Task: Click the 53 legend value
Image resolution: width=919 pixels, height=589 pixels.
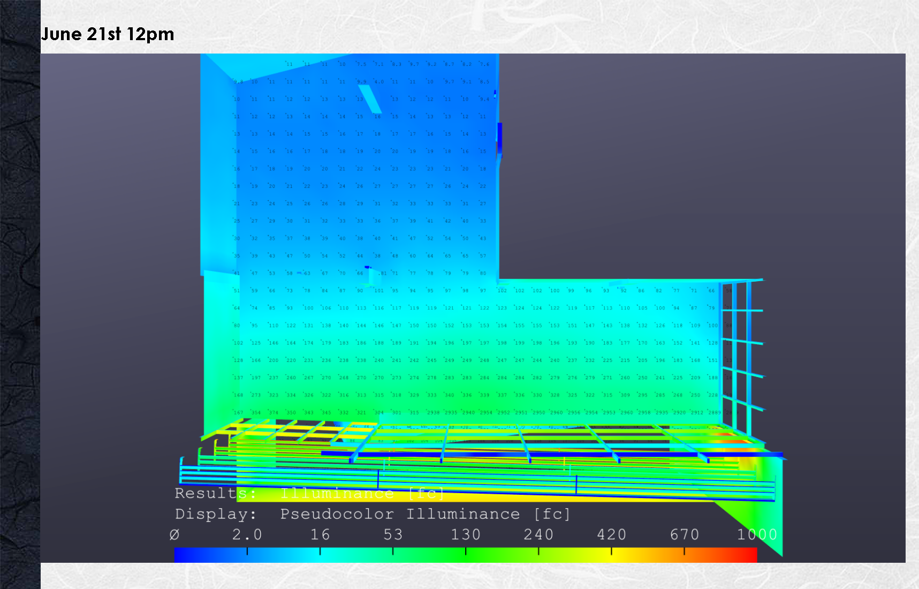Action: click(393, 534)
